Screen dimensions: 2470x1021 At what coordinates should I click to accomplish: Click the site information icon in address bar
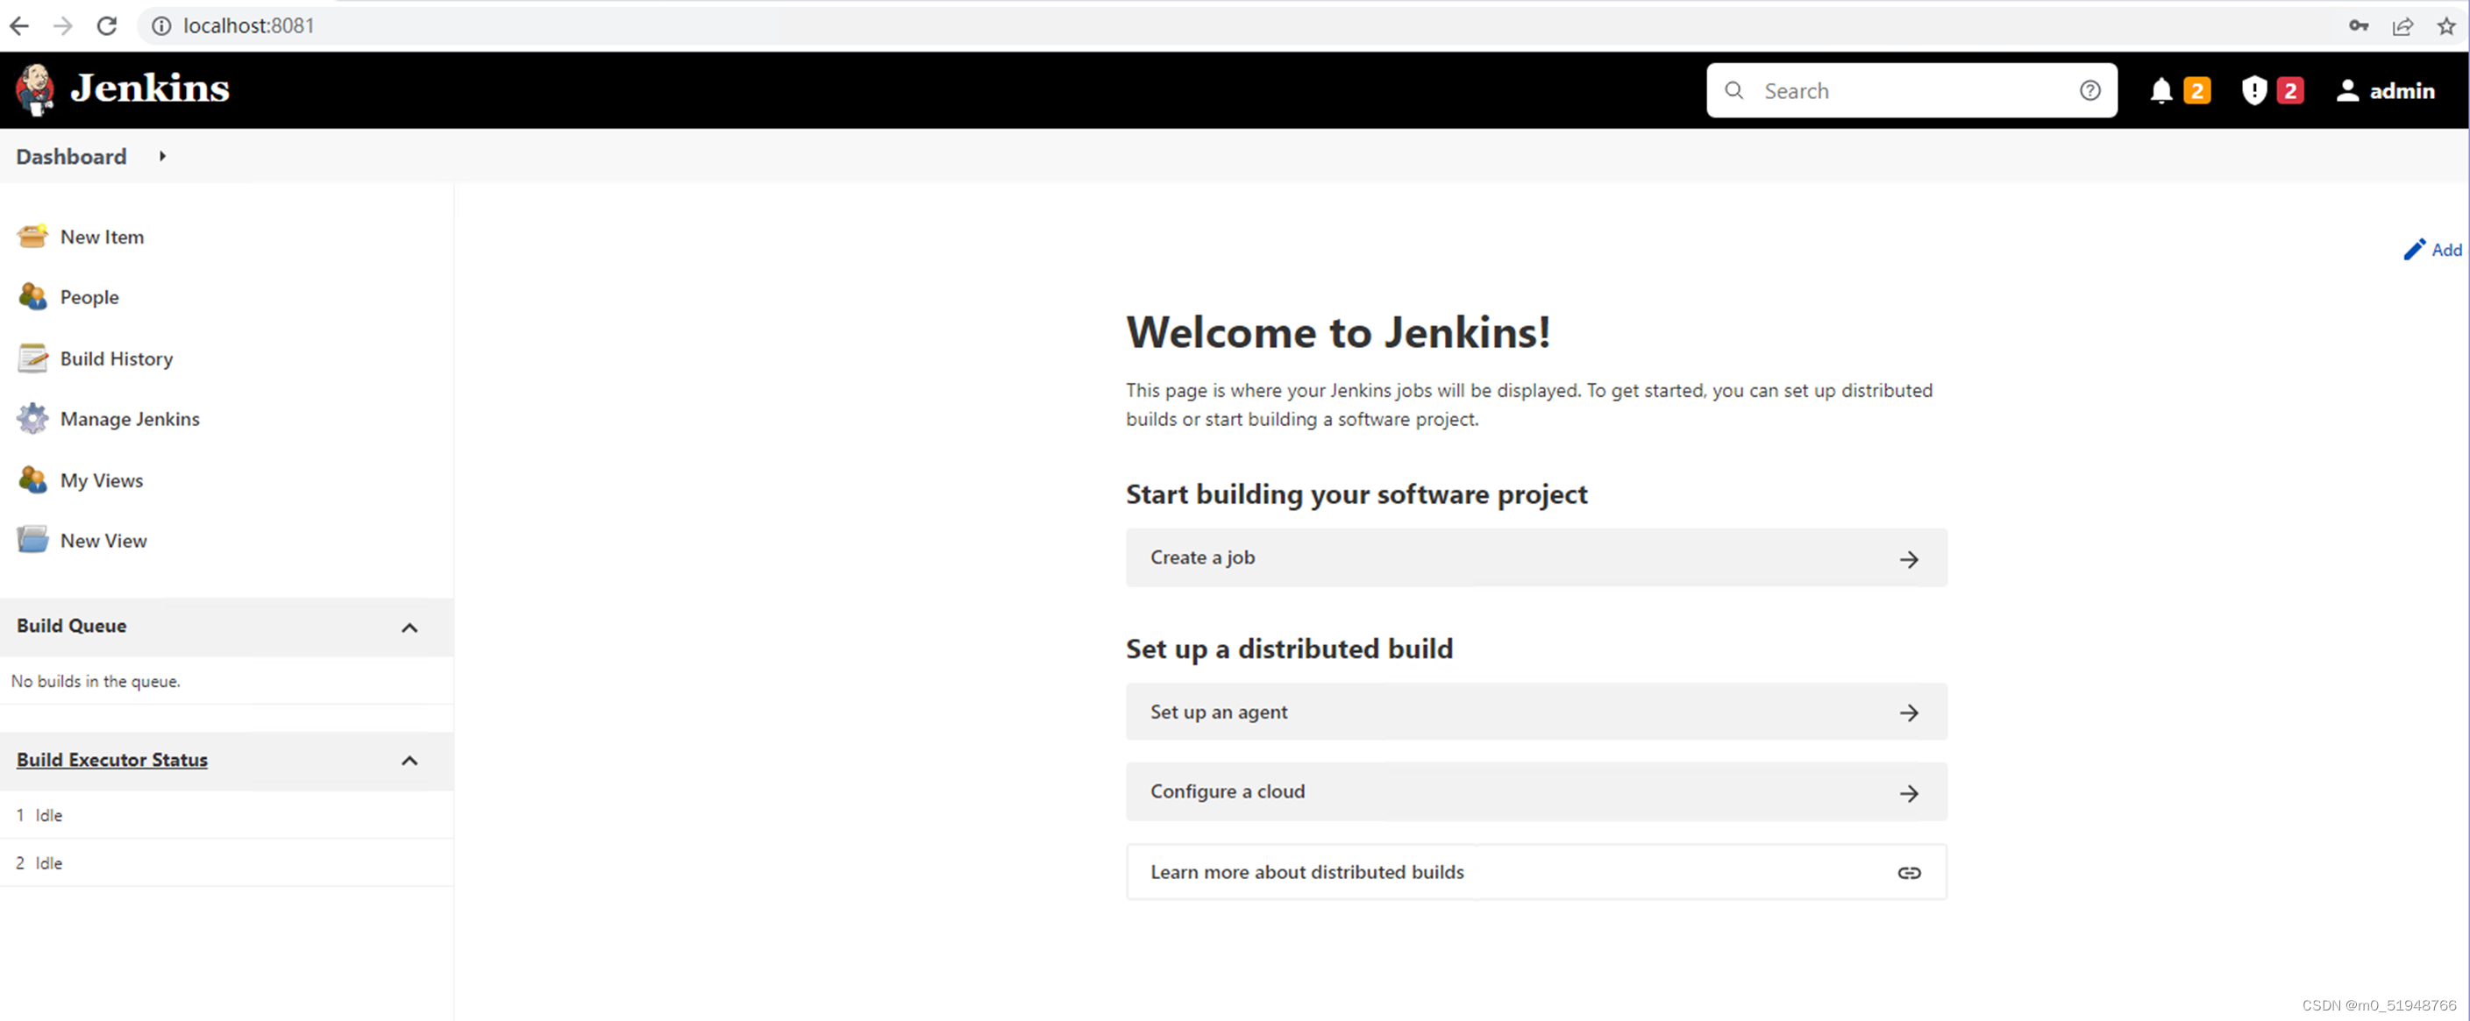click(x=162, y=26)
